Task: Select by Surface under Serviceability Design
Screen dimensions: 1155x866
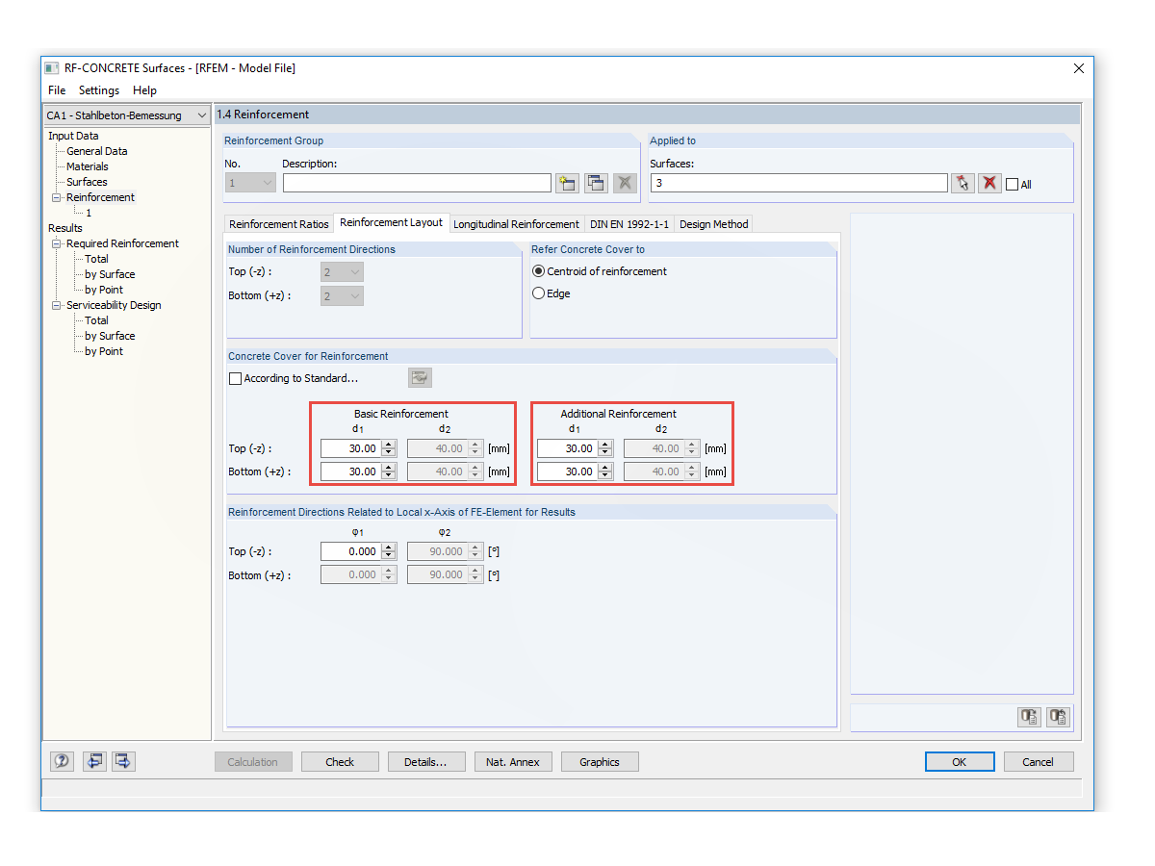Action: click(110, 336)
